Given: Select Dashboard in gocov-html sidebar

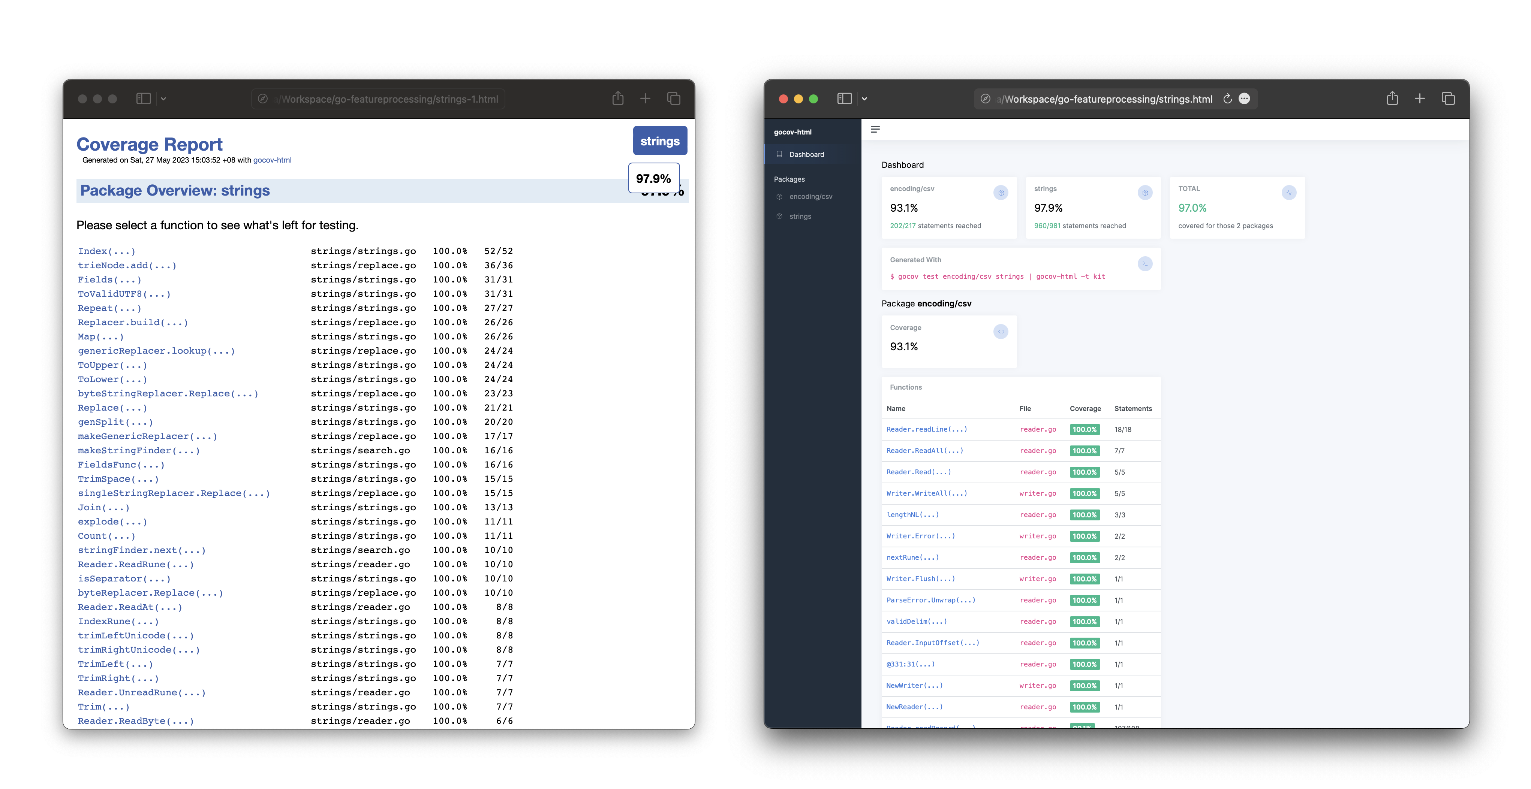Looking at the screenshot, I should 806,154.
